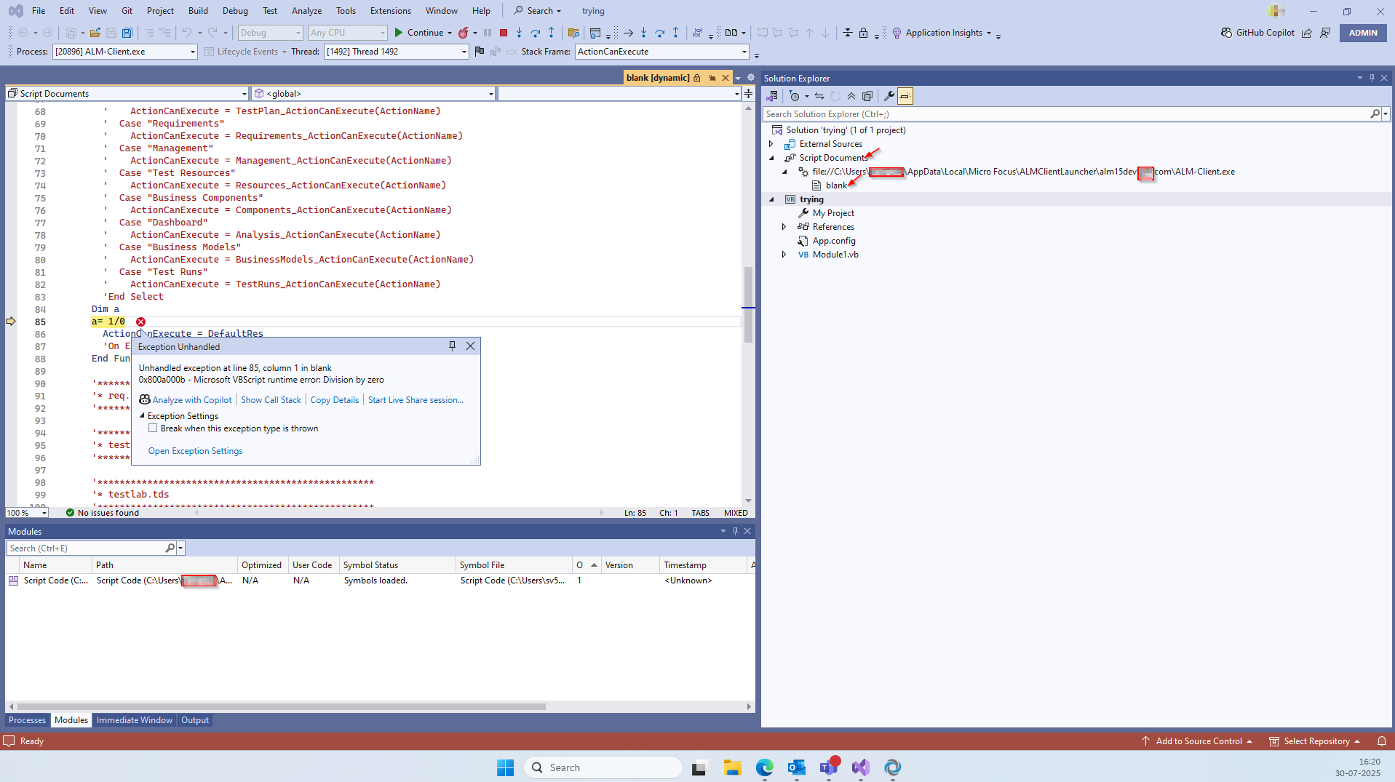Click the Analyze with Copilot link

pyautogui.click(x=192, y=400)
